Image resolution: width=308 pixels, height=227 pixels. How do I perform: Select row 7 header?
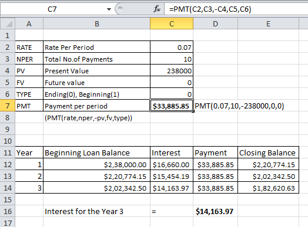pyautogui.click(x=8, y=106)
